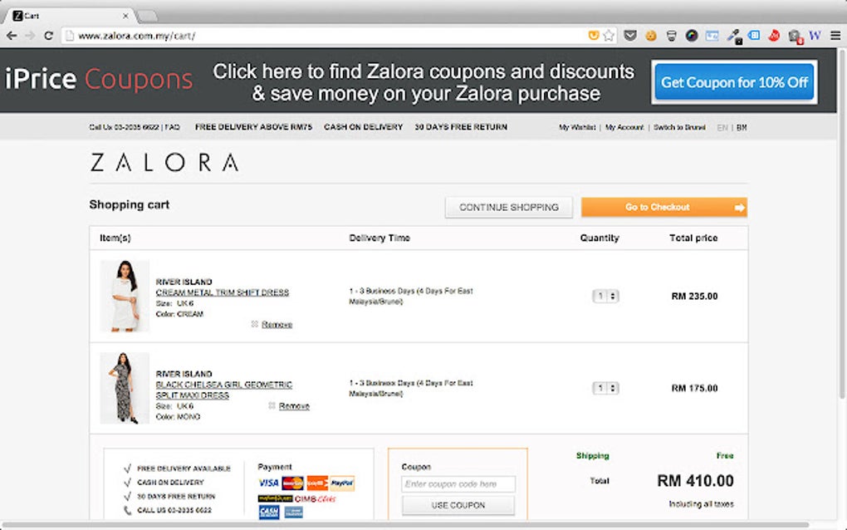Click remove x icon for black maxi dress

tap(272, 405)
